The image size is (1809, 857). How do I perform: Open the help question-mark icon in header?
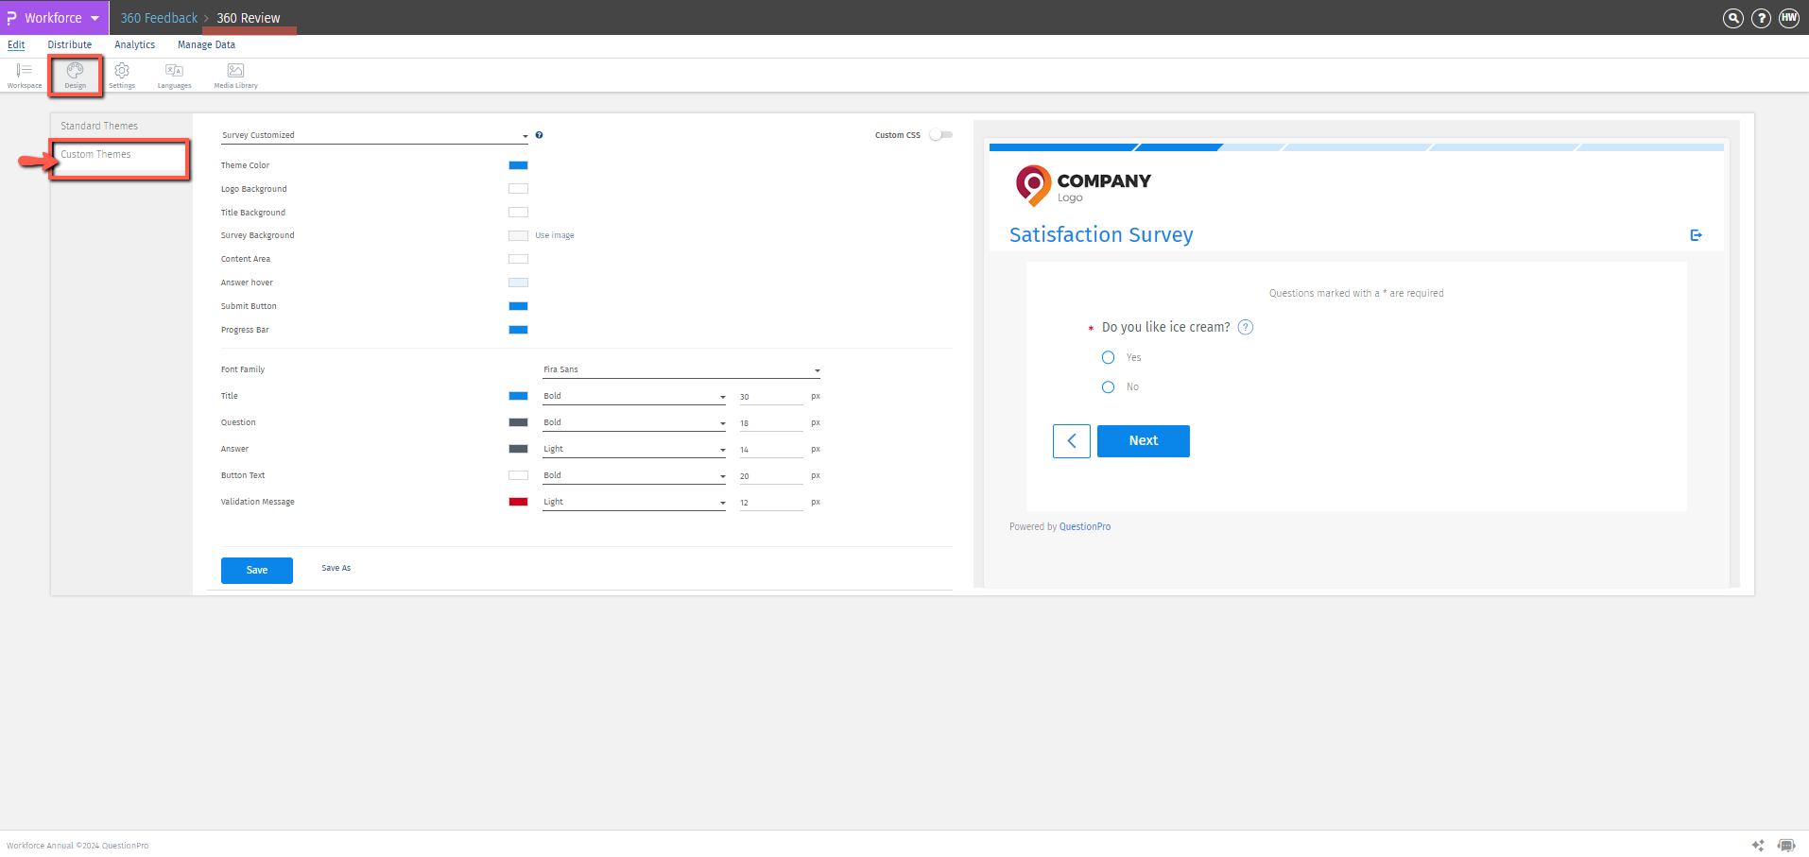(1760, 17)
